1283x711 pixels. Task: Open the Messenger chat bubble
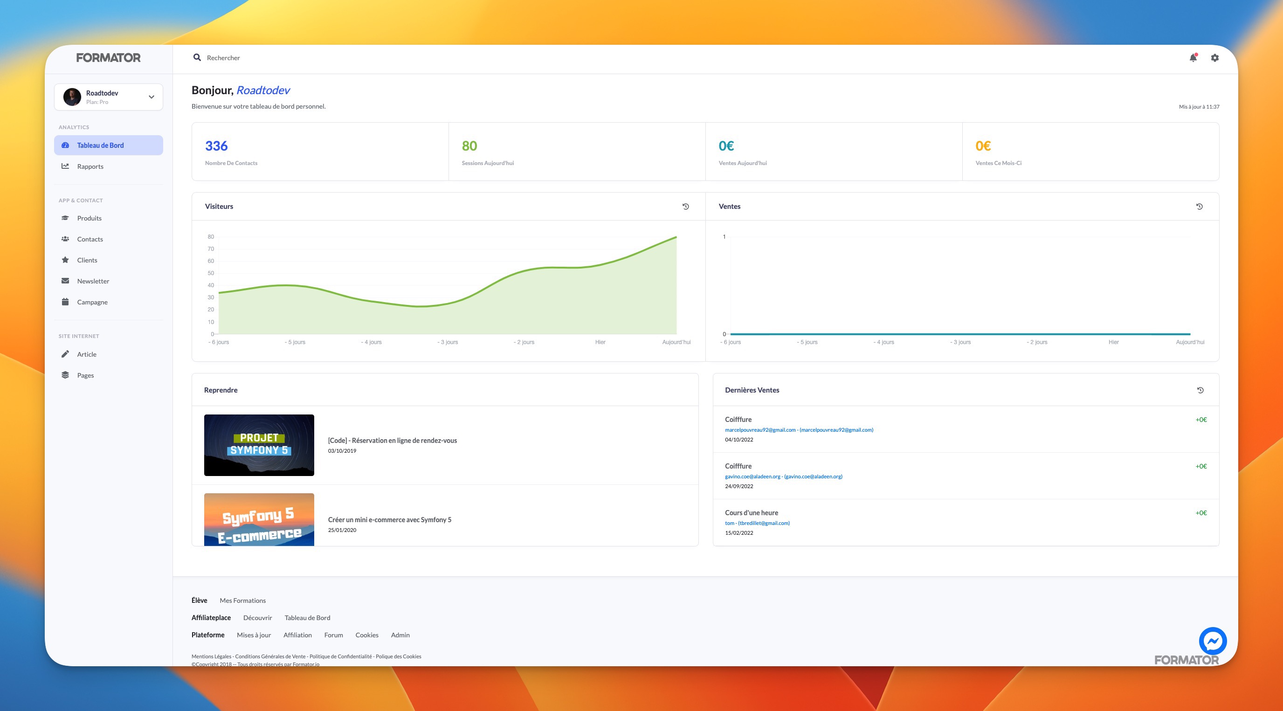1212,641
